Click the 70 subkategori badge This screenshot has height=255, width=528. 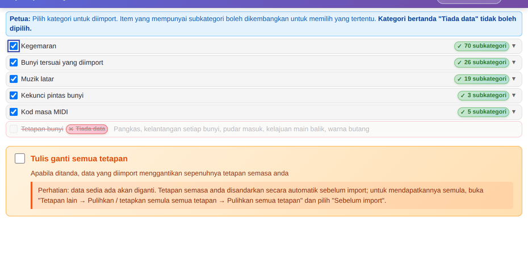[x=481, y=46]
